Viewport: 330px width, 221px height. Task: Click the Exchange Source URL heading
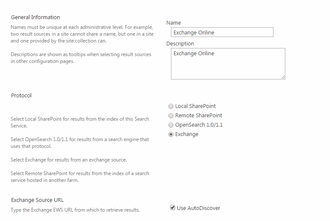point(37,200)
